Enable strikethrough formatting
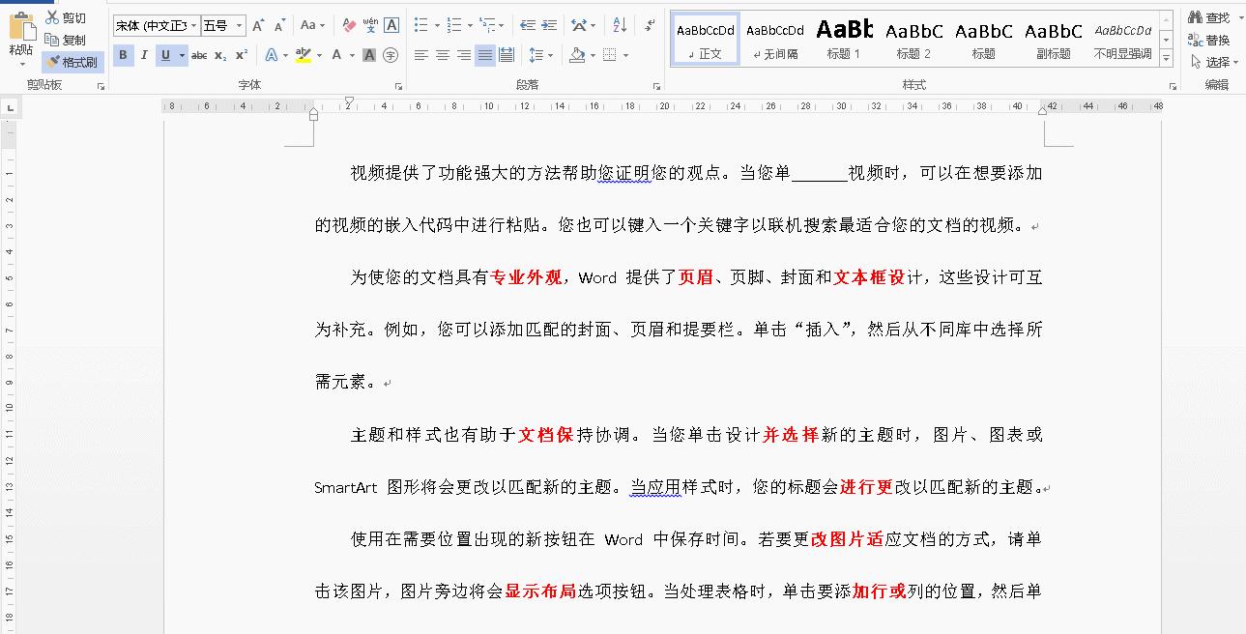 (x=199, y=55)
